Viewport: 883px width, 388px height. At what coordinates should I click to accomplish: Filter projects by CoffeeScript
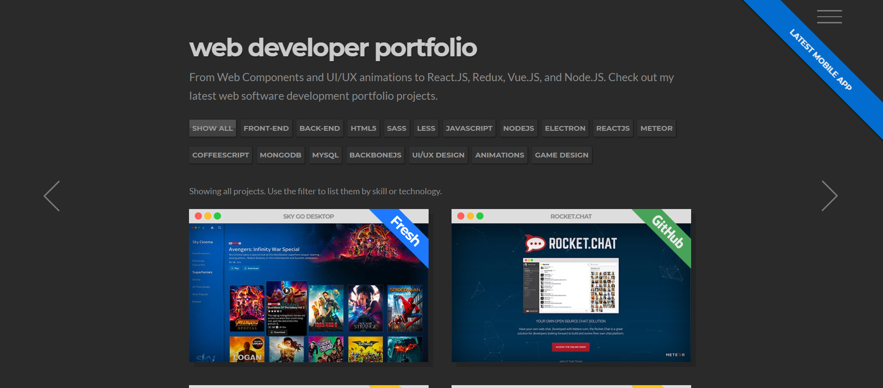(221, 155)
